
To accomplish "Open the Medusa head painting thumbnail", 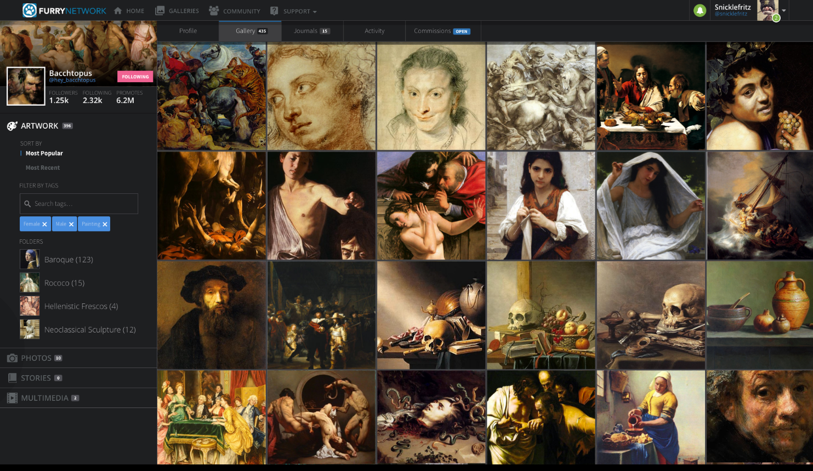I will (x=431, y=417).
